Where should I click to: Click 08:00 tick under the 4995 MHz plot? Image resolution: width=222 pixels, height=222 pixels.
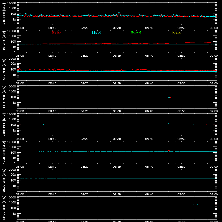point(20,167)
